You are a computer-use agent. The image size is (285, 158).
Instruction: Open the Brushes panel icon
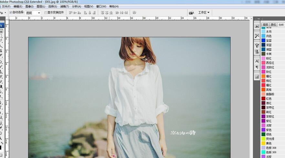click(x=257, y=45)
